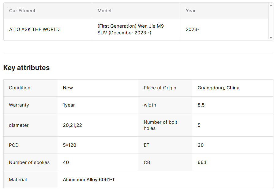Click the Place of Origin label
Screen dimensions: 278x191
(x=160, y=88)
